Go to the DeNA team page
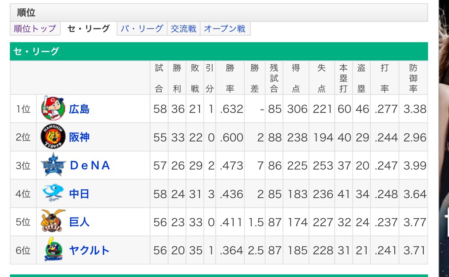 click(90, 166)
